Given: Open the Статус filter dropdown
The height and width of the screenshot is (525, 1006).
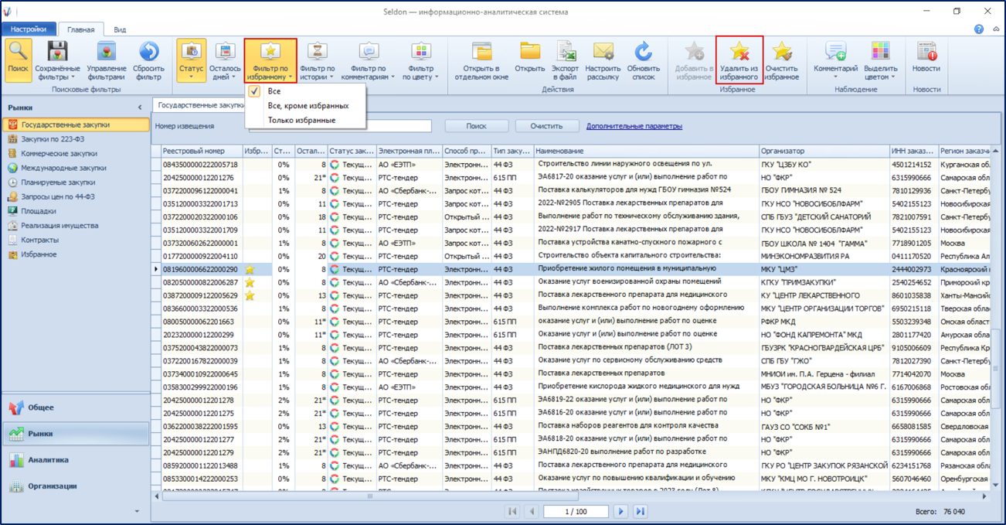Looking at the screenshot, I should point(192,60).
